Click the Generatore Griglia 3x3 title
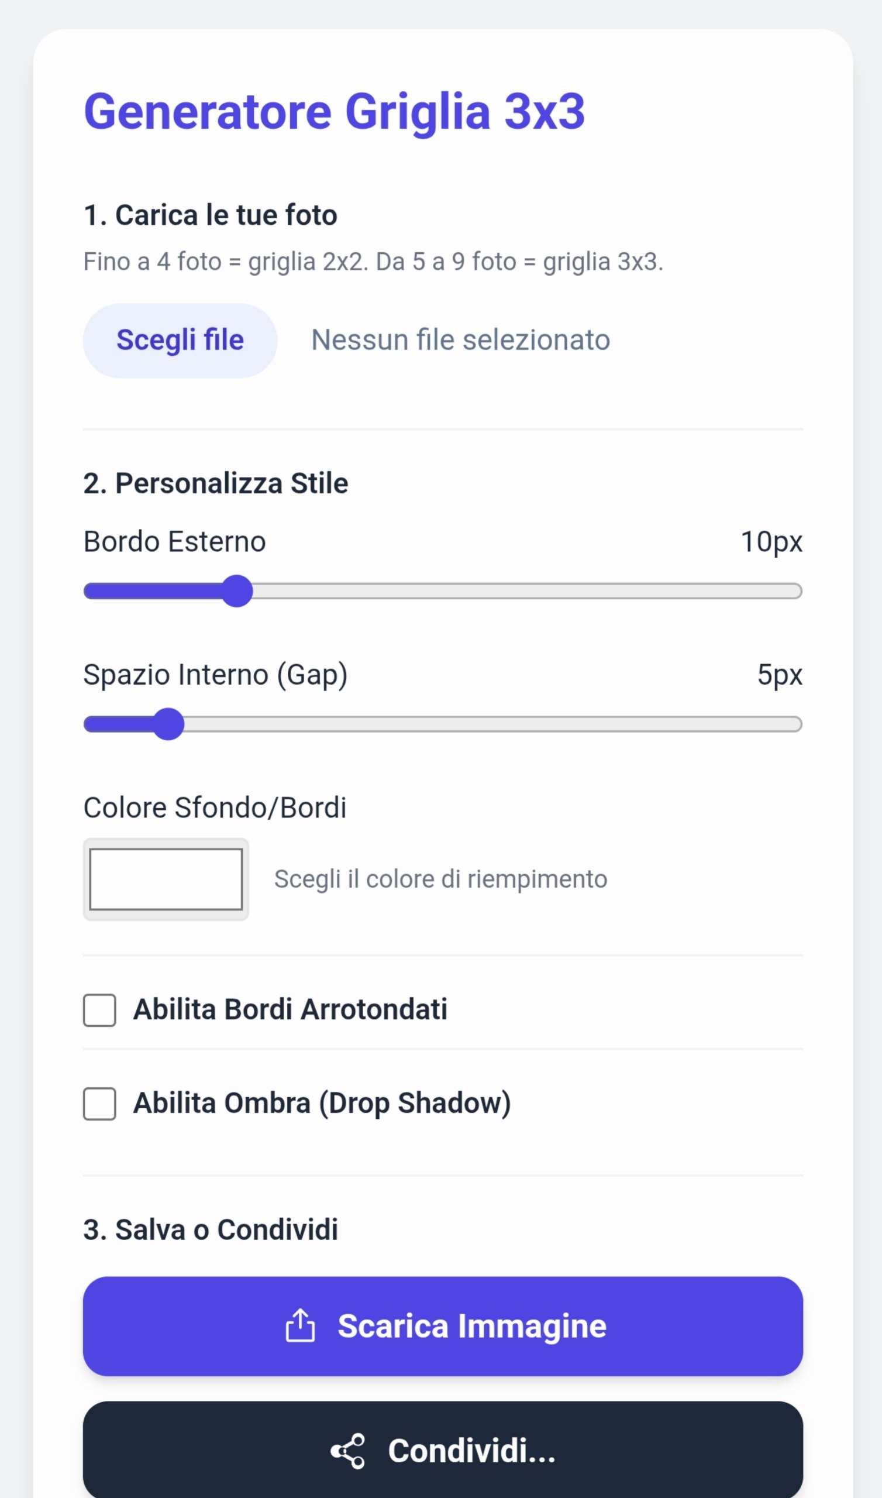 pyautogui.click(x=335, y=112)
